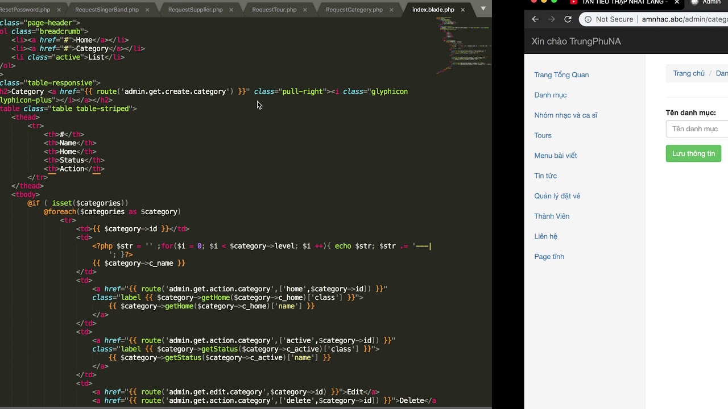
Task: Click the breadcrumb <li> Home code line
Action: point(70,40)
